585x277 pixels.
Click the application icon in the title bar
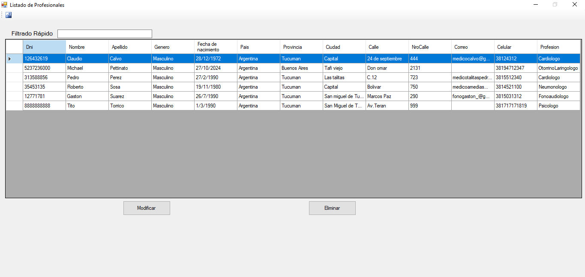pos(4,5)
